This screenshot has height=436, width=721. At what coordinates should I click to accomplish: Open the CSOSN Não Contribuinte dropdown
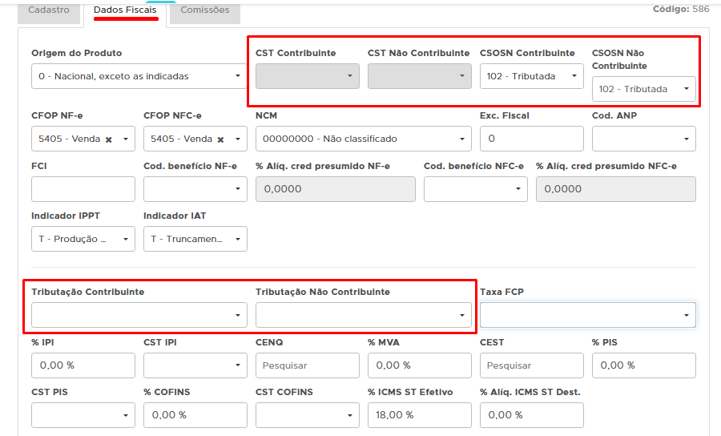(643, 90)
